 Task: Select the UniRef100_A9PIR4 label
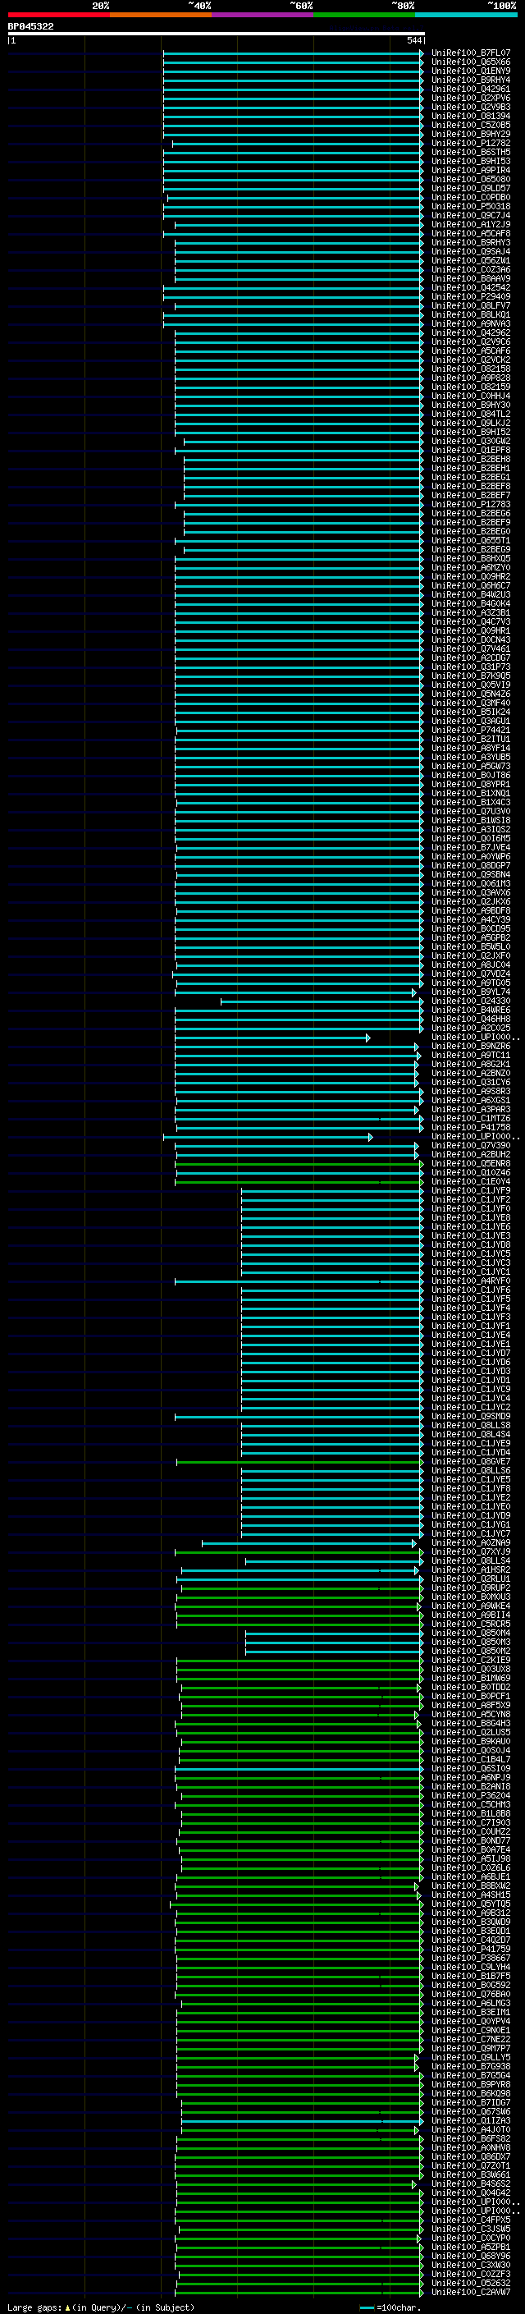(x=471, y=171)
